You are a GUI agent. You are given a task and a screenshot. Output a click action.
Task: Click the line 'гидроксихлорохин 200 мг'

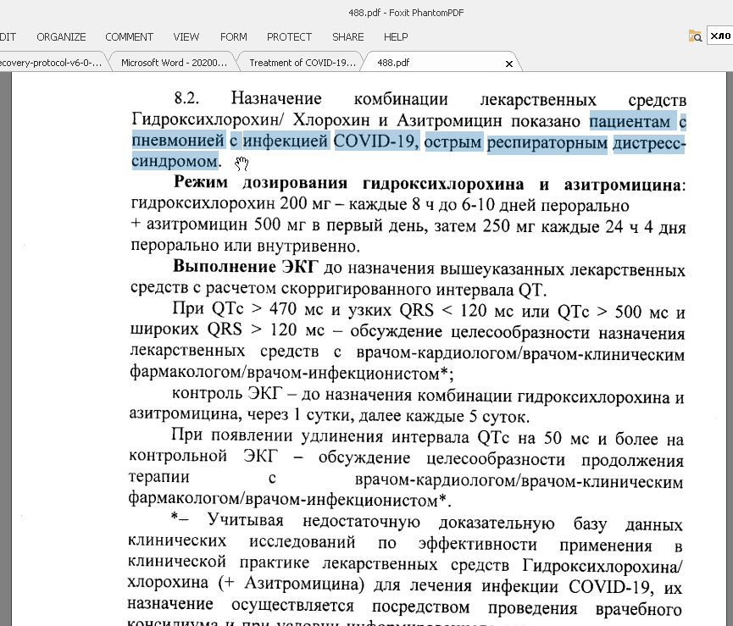coord(230,204)
